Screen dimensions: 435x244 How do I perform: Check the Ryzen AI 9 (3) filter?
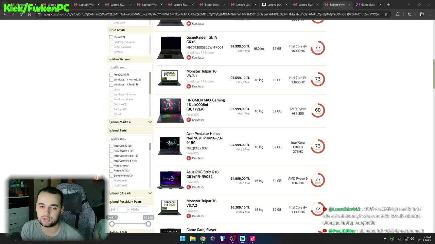111,166
